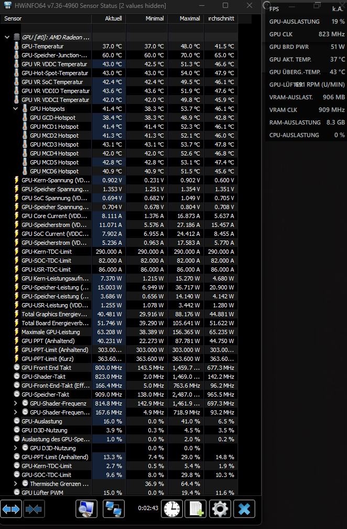The height and width of the screenshot is (529, 347).
Task: Click the expand/collapse left-right arrows button
Action: point(11,509)
